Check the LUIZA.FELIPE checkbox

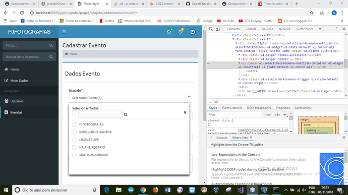74,140
